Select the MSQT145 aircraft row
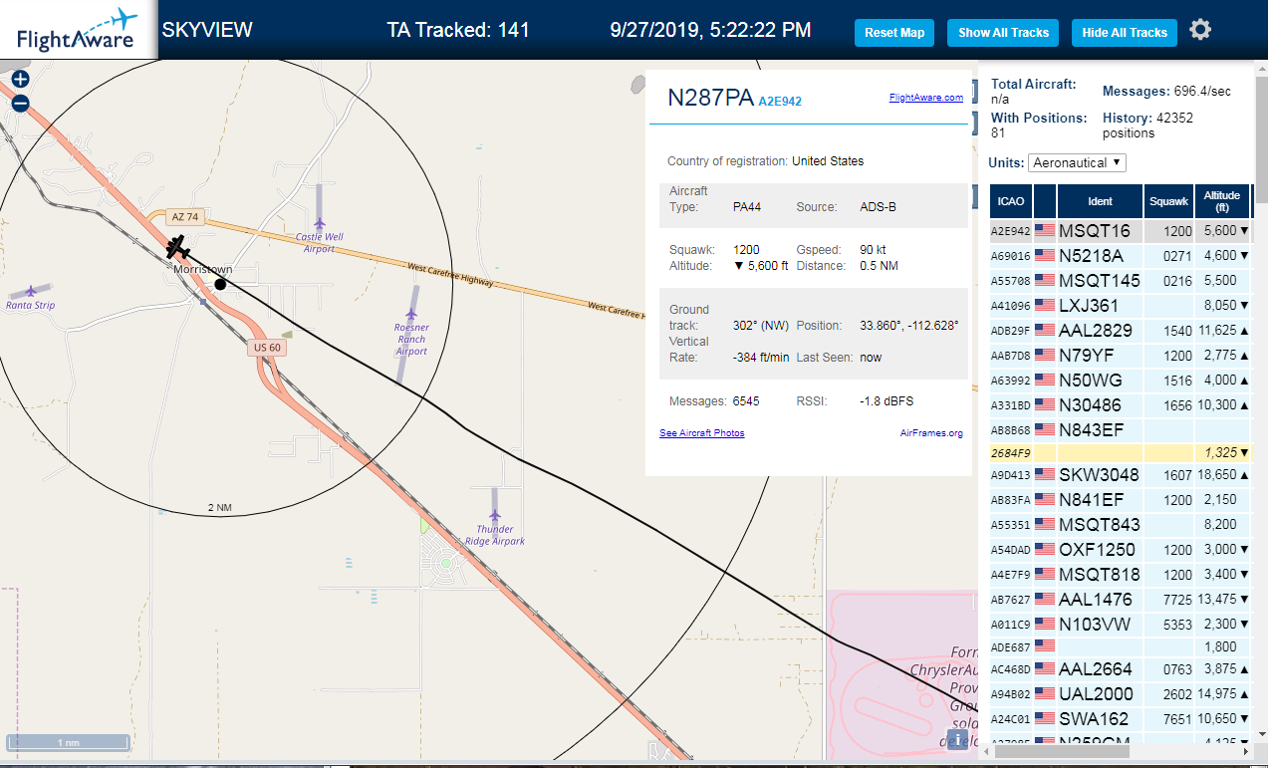Screen dimensions: 1268x768 pyautogui.click(x=1120, y=281)
